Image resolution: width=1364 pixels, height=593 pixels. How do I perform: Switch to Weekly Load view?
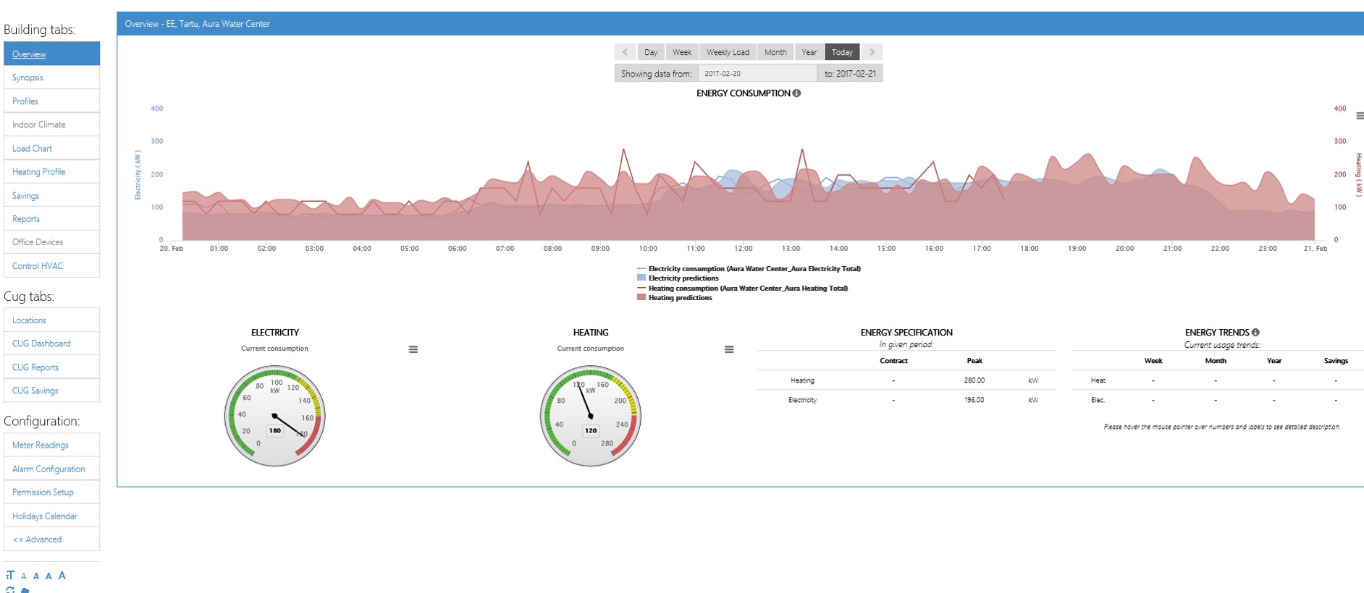pos(728,52)
